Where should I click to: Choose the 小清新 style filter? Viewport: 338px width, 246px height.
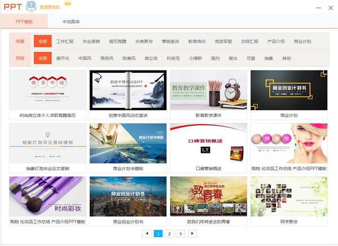click(195, 58)
